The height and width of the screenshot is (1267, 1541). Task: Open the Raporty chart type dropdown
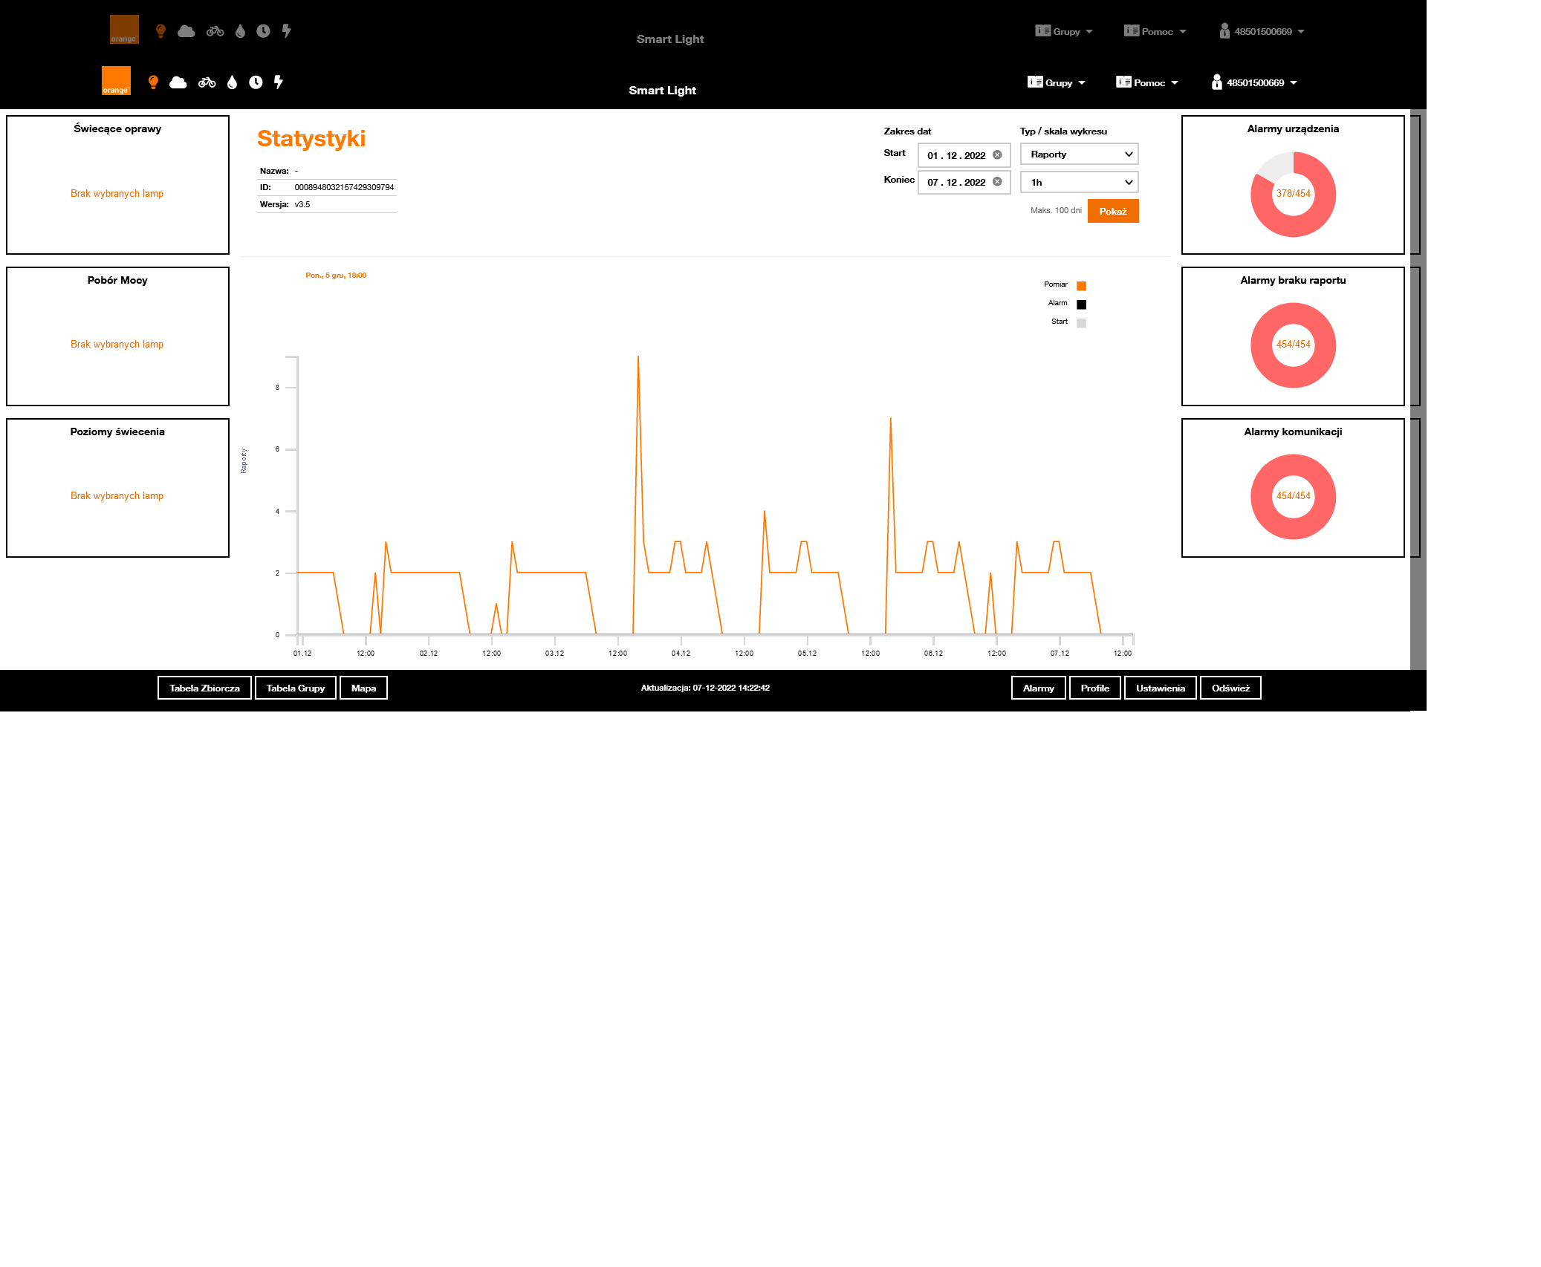[x=1079, y=154]
